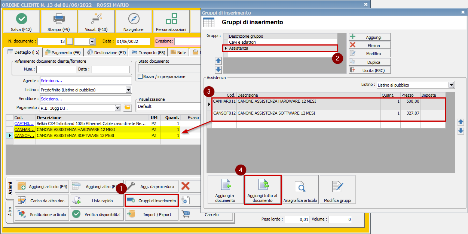Open Visual. (F10) preview

point(96,21)
